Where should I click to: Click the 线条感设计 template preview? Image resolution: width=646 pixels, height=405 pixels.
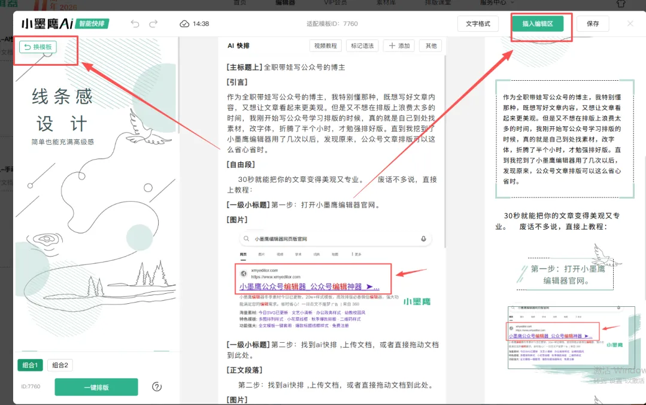[x=96, y=193]
